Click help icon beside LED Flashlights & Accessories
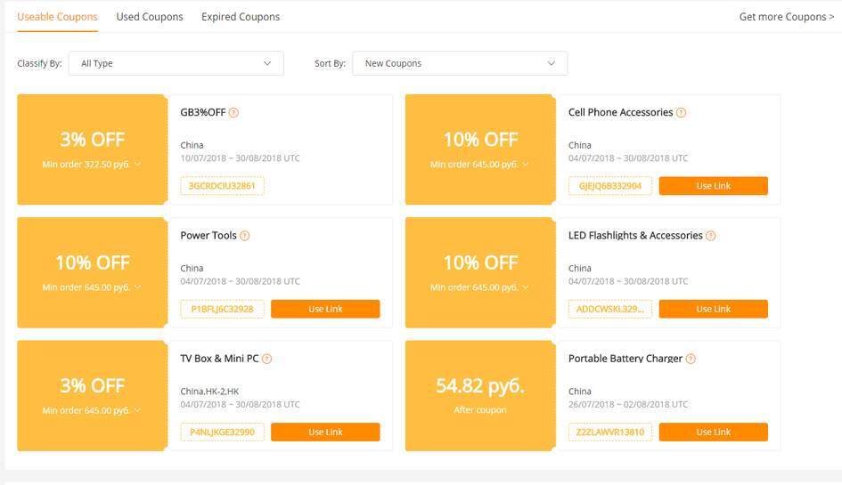Viewport: 842px width, 485px height. 711,236
